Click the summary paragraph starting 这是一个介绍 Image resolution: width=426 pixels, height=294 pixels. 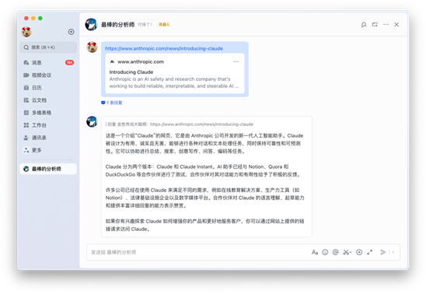tap(204, 143)
